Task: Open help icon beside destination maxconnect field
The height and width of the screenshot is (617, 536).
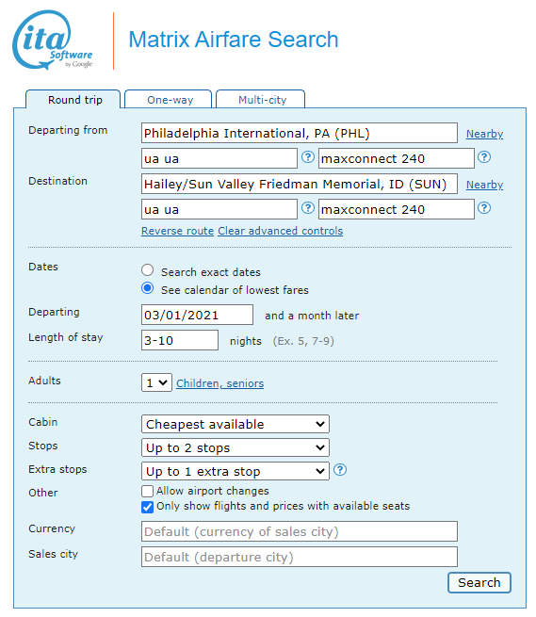Action: (x=484, y=208)
